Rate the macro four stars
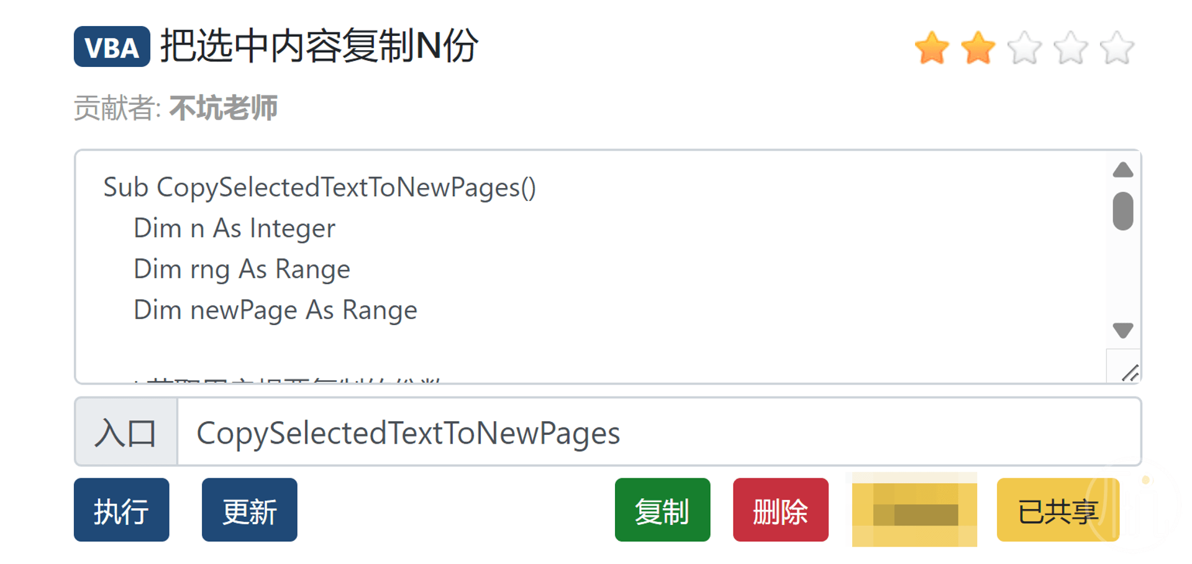This screenshot has height=564, width=1192. [x=1071, y=48]
